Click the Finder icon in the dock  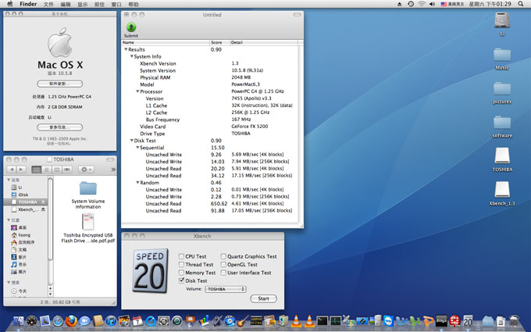pyautogui.click(x=18, y=320)
